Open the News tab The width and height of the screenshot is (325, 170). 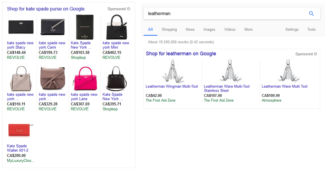click(190, 30)
